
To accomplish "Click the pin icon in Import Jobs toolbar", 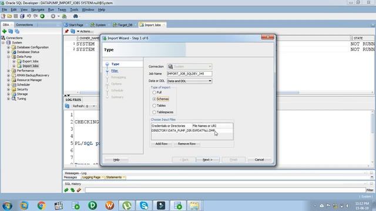I will click(x=66, y=31).
